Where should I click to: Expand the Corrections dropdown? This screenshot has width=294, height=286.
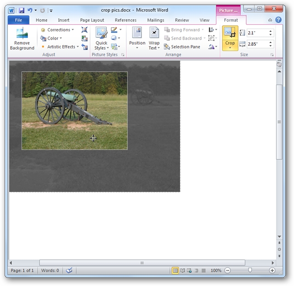[x=57, y=30]
